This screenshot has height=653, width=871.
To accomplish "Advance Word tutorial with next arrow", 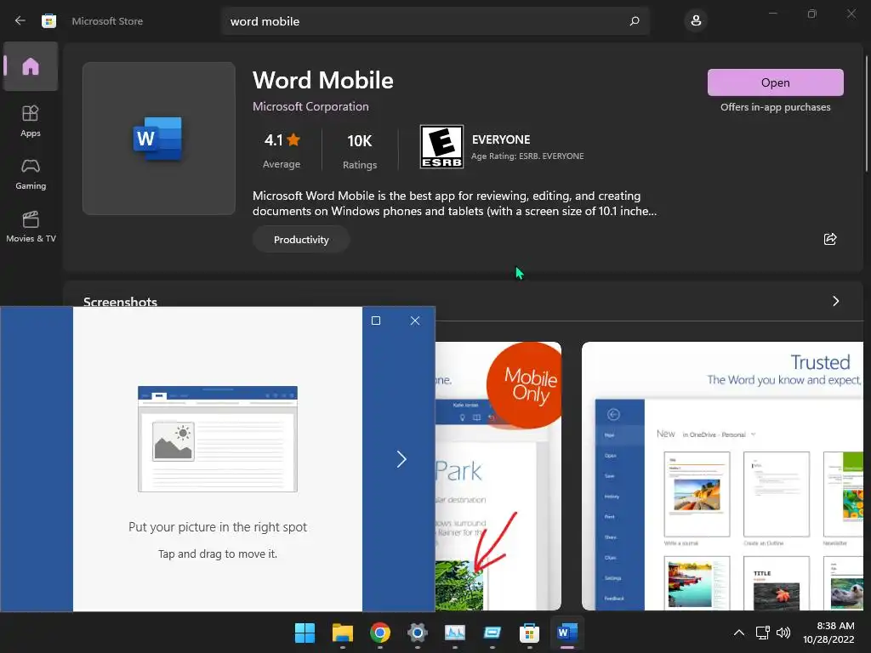I will tap(401, 459).
